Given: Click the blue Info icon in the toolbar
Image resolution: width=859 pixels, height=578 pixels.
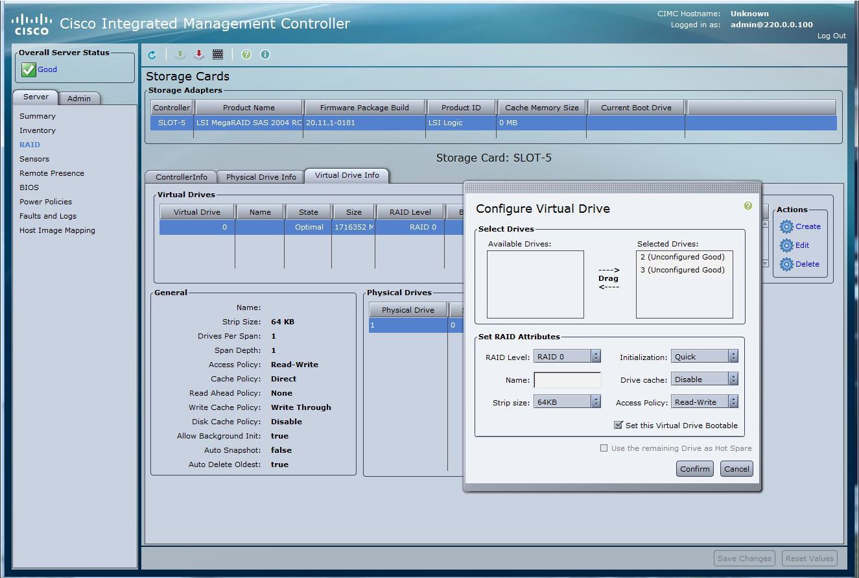Looking at the screenshot, I should point(265,55).
